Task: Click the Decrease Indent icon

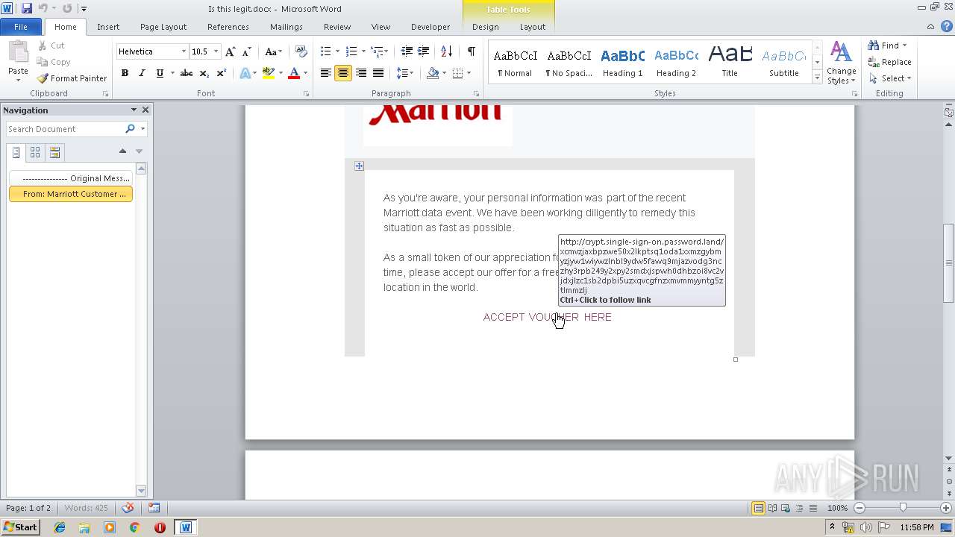Action: point(407,51)
